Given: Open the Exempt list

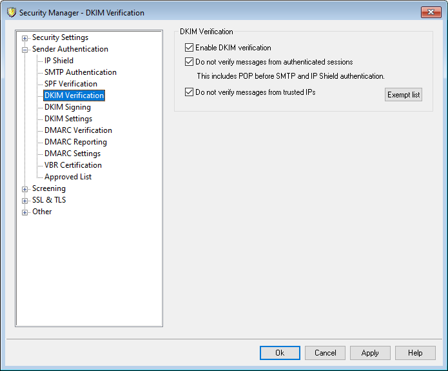Looking at the screenshot, I should 404,95.
